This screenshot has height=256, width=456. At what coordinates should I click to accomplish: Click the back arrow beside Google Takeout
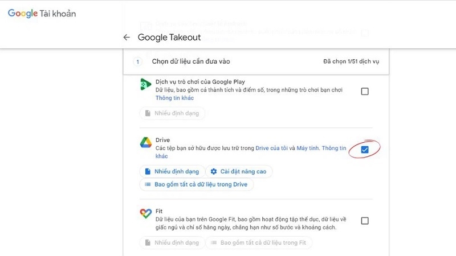[x=127, y=38]
